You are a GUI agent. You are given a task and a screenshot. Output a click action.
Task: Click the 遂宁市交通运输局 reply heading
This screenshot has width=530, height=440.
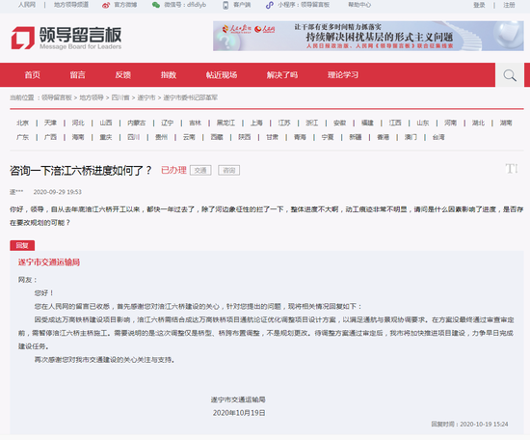tap(49, 262)
